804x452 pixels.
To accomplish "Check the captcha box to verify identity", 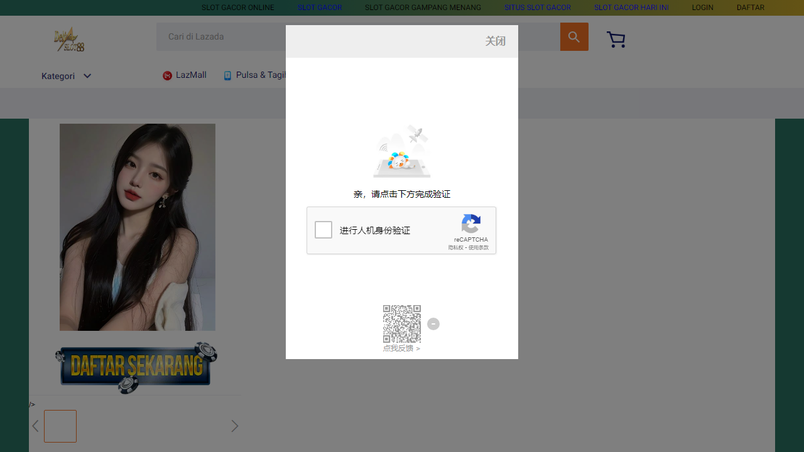I will tap(323, 230).
